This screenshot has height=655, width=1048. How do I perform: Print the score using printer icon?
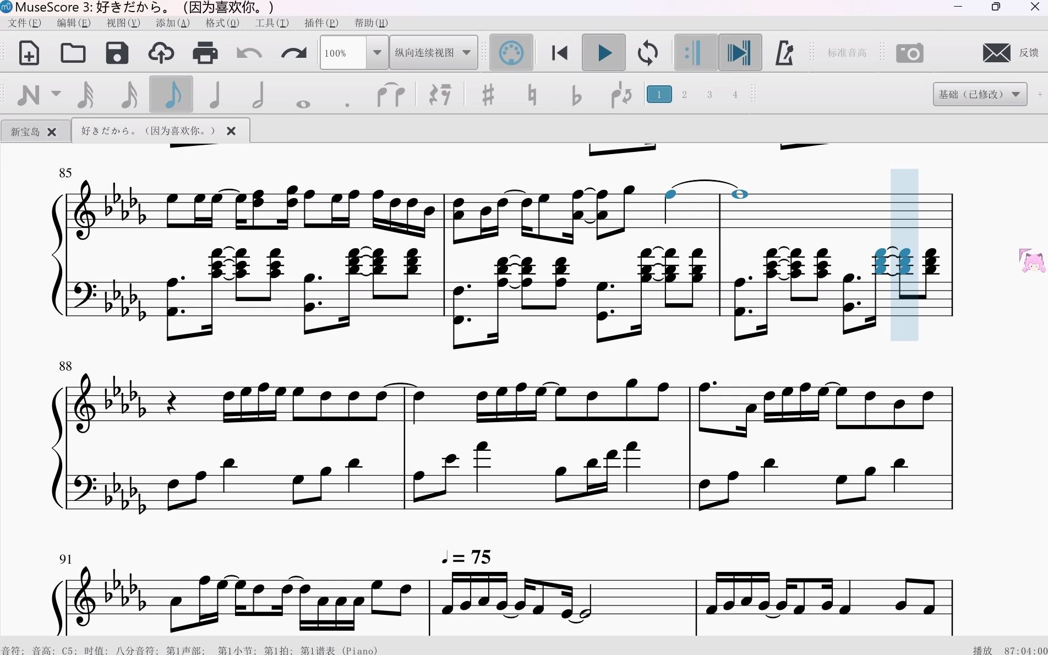coord(205,53)
